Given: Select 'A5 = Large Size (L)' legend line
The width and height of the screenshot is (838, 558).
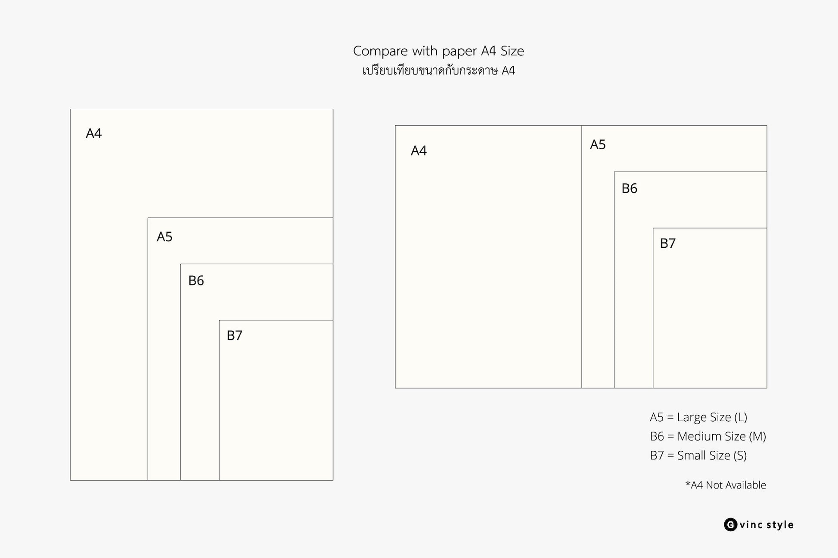Looking at the screenshot, I should point(698,417).
